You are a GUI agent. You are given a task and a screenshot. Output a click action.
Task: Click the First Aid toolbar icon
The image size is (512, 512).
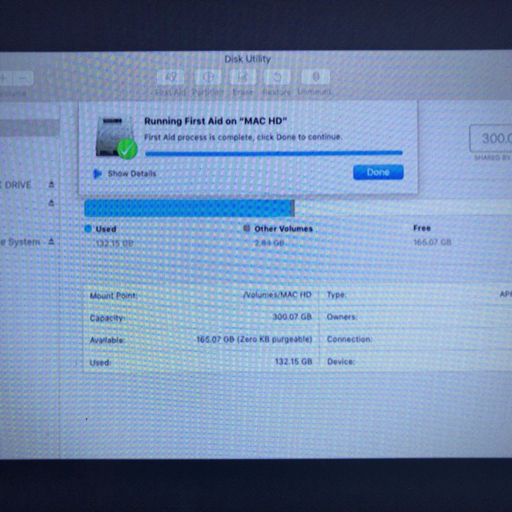[172, 78]
